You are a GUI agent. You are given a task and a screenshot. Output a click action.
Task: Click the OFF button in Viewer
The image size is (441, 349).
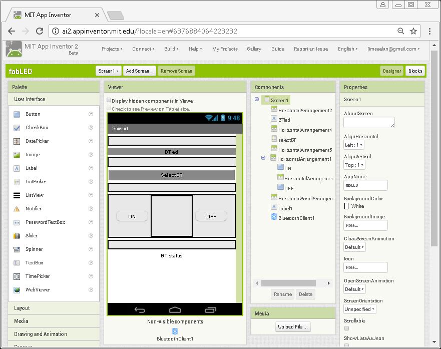[x=211, y=216]
